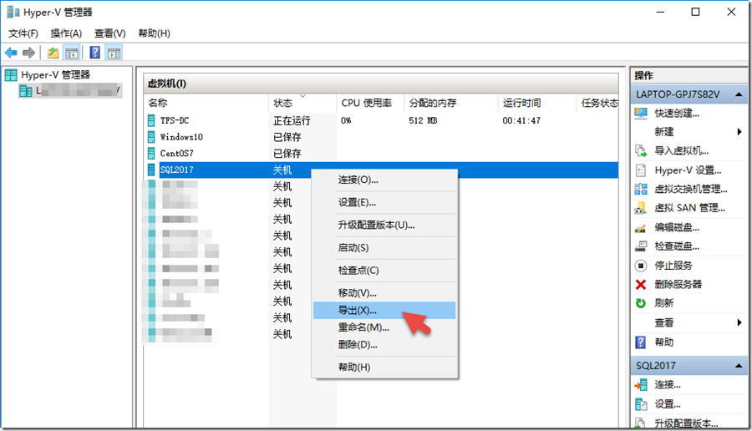Choose 连接(O)... from the context menu
This screenshot has height=431, width=752.
pos(384,180)
